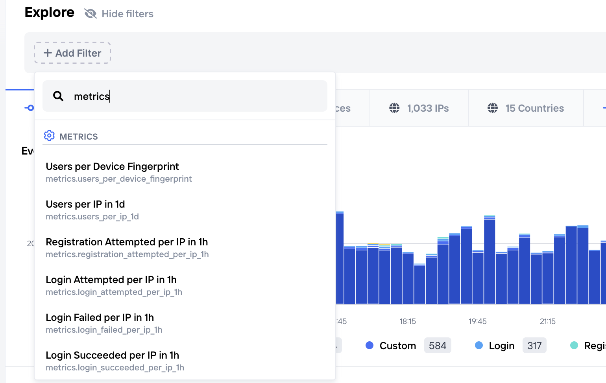Click the 584 count badge
Viewport: 606px width, 383px height.
point(438,346)
